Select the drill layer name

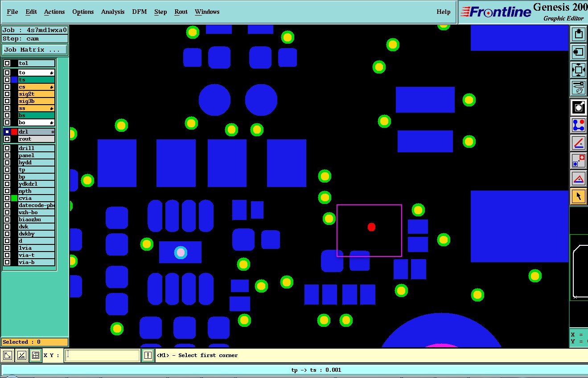click(x=36, y=148)
